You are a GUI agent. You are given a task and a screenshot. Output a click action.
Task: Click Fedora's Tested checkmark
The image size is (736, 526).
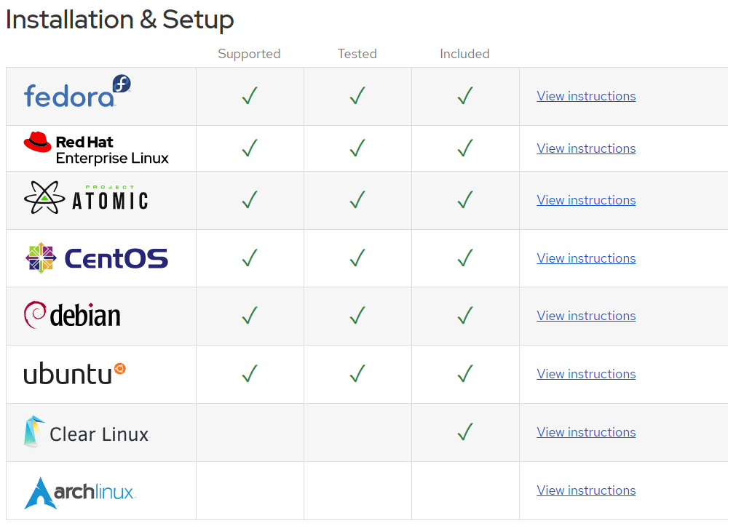[x=357, y=95]
